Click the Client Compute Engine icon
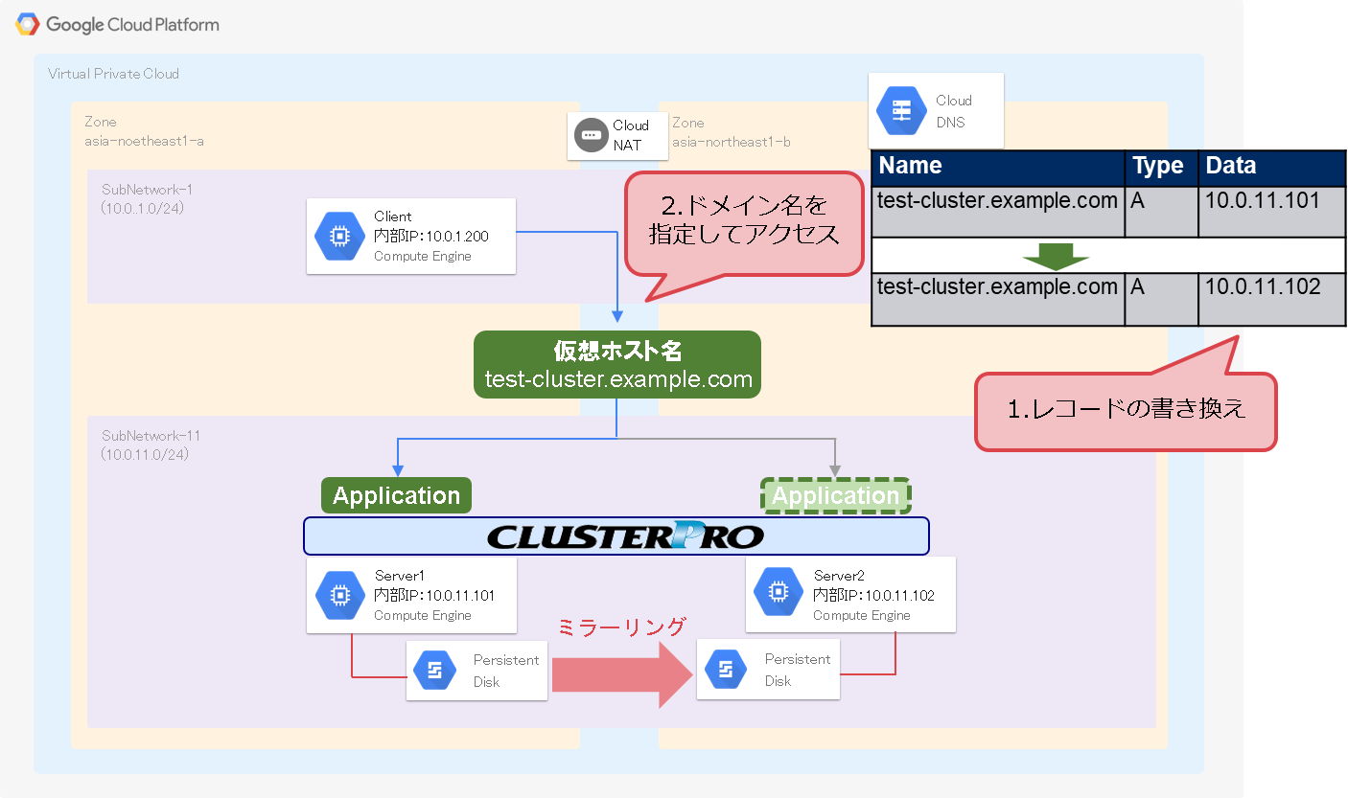 (x=338, y=237)
